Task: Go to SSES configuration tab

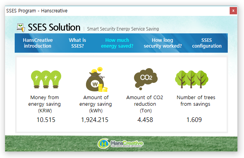Action: click(207, 43)
